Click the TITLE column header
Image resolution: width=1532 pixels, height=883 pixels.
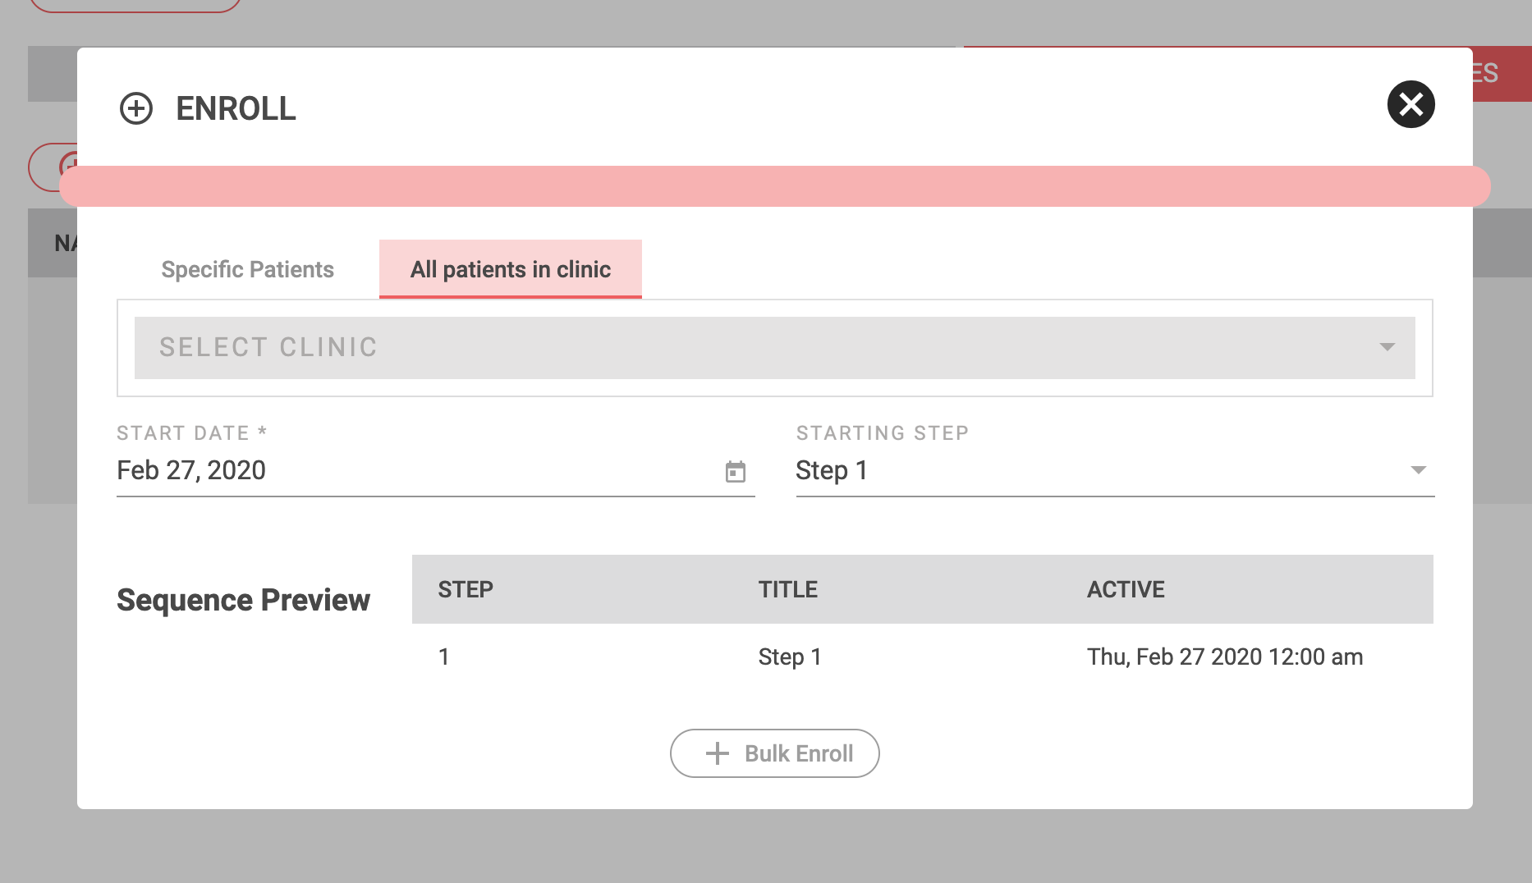click(x=787, y=588)
